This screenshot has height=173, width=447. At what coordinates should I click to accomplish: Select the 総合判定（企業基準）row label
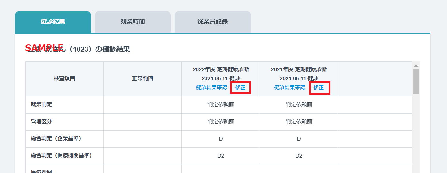click(56, 139)
